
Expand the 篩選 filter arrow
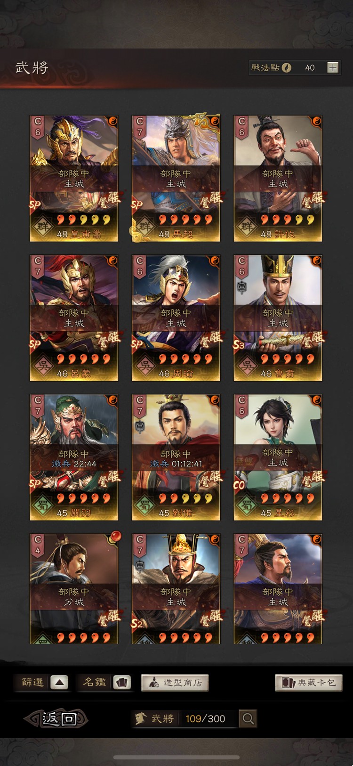[59, 682]
